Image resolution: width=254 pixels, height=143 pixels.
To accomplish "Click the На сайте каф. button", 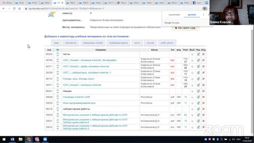I will pos(186,28).
